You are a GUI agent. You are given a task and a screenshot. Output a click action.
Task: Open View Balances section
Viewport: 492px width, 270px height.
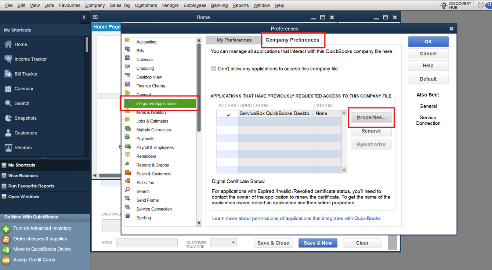coord(45,176)
